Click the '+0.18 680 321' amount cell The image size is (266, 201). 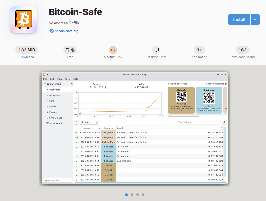pyautogui.click(x=215, y=151)
